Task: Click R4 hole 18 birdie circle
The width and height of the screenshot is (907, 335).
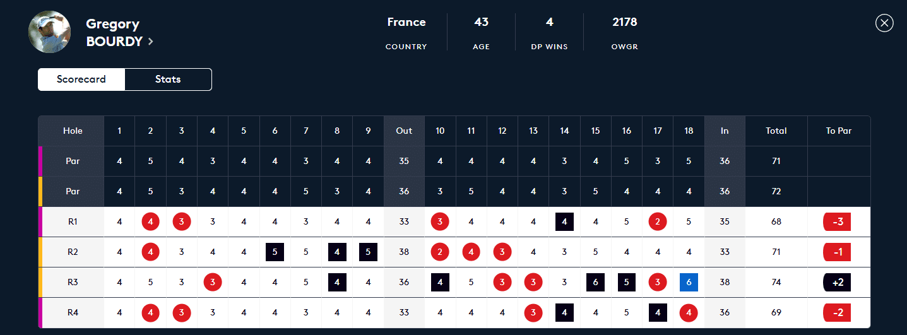Action: coord(689,313)
